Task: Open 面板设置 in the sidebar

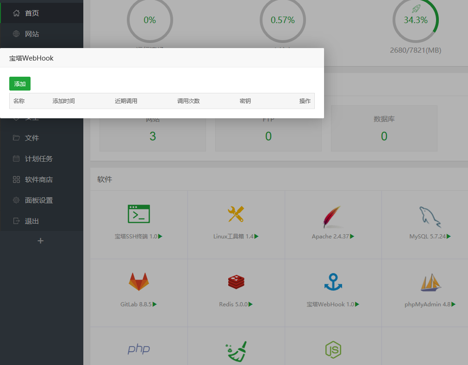Action: coord(42,200)
